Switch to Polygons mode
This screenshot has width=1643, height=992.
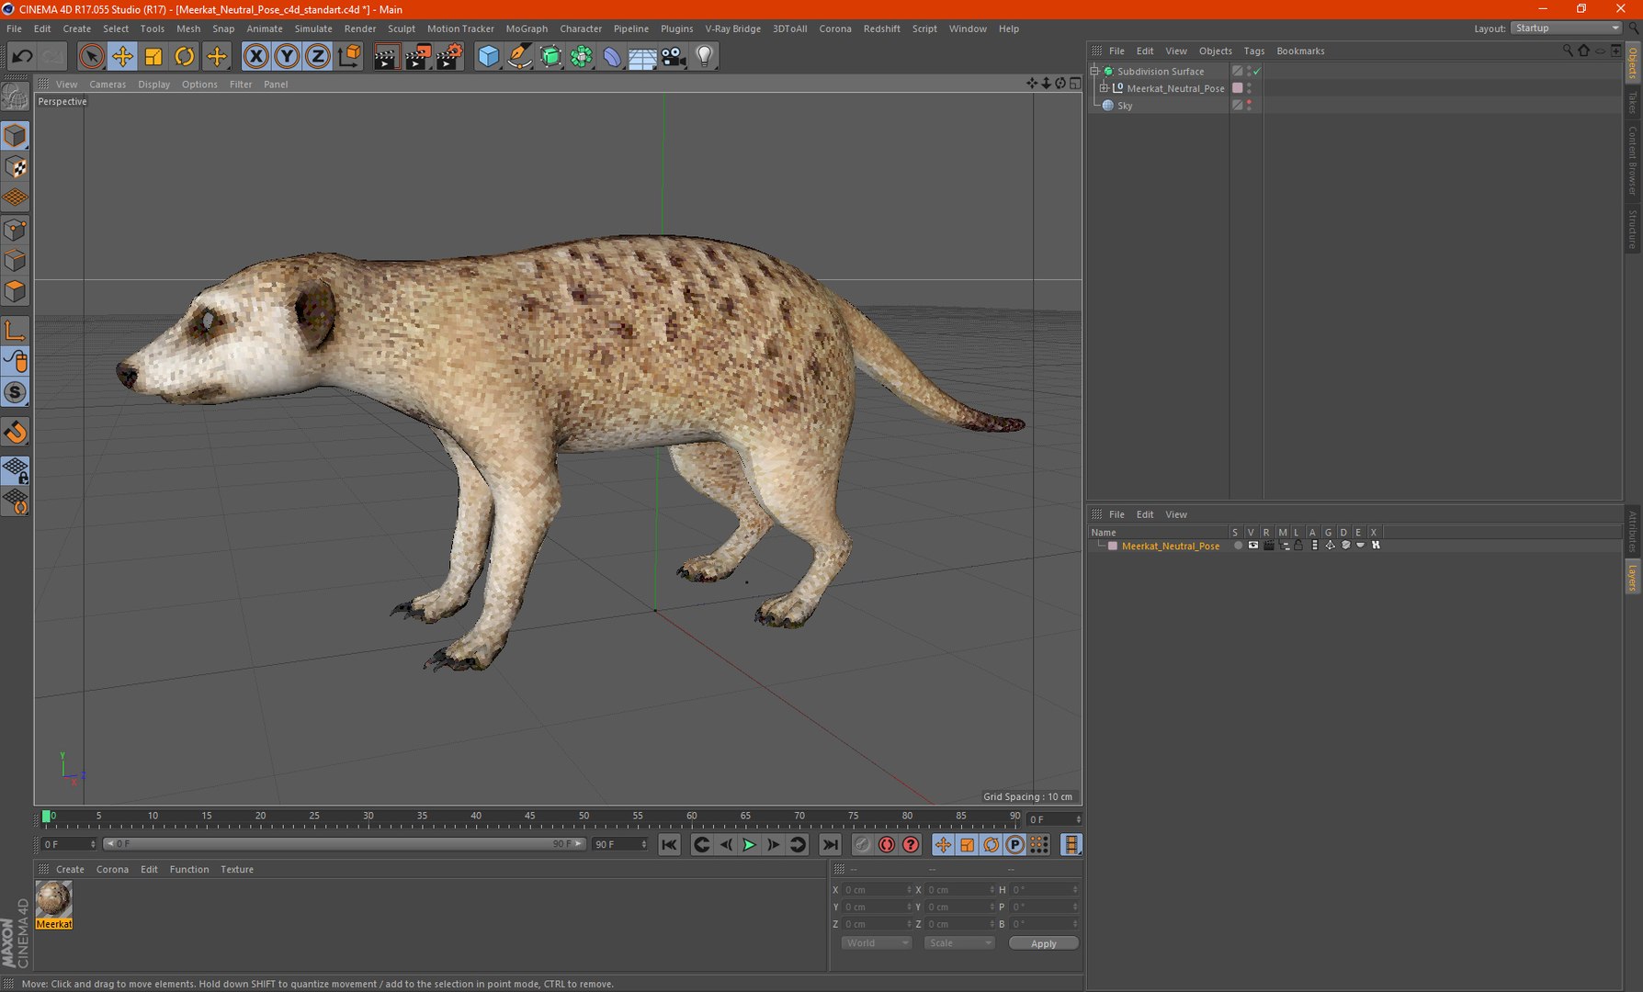pyautogui.click(x=16, y=292)
